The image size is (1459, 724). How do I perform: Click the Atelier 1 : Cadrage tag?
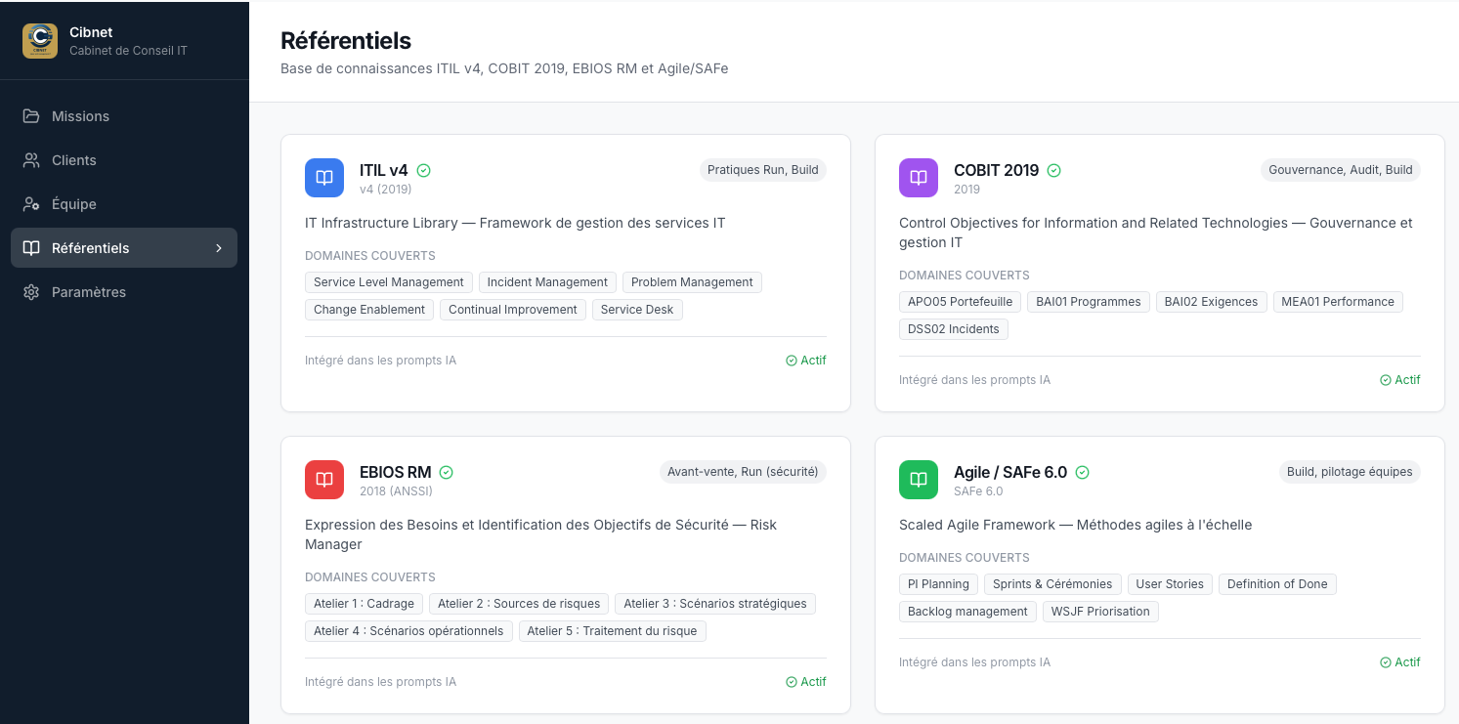365,604
